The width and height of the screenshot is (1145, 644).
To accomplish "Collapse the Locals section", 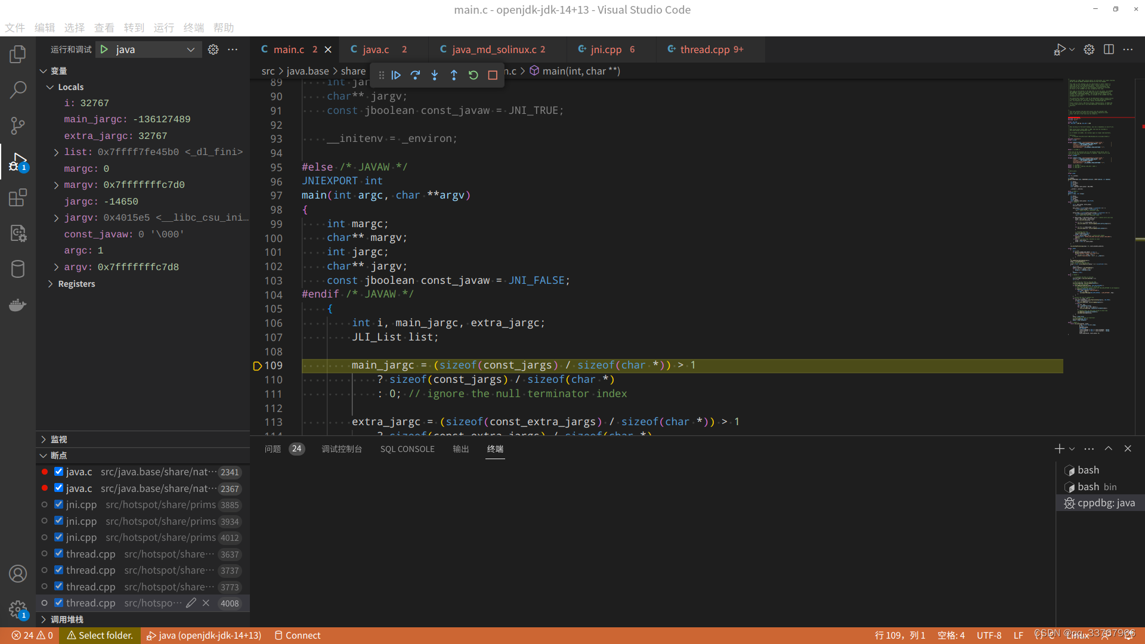I will [x=50, y=86].
